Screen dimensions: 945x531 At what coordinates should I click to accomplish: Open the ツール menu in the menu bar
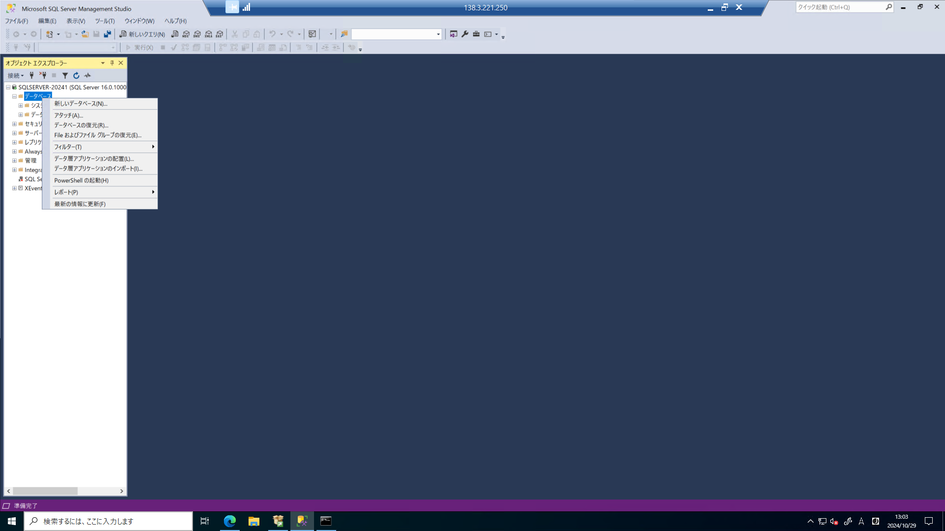pyautogui.click(x=104, y=21)
